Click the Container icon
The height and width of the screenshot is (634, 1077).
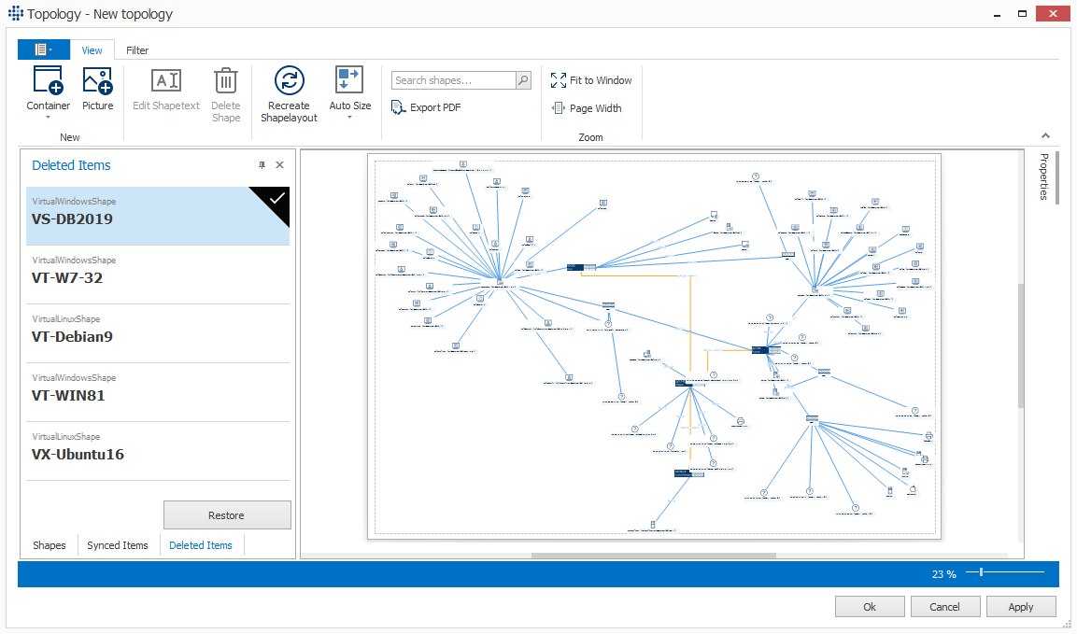tap(48, 80)
